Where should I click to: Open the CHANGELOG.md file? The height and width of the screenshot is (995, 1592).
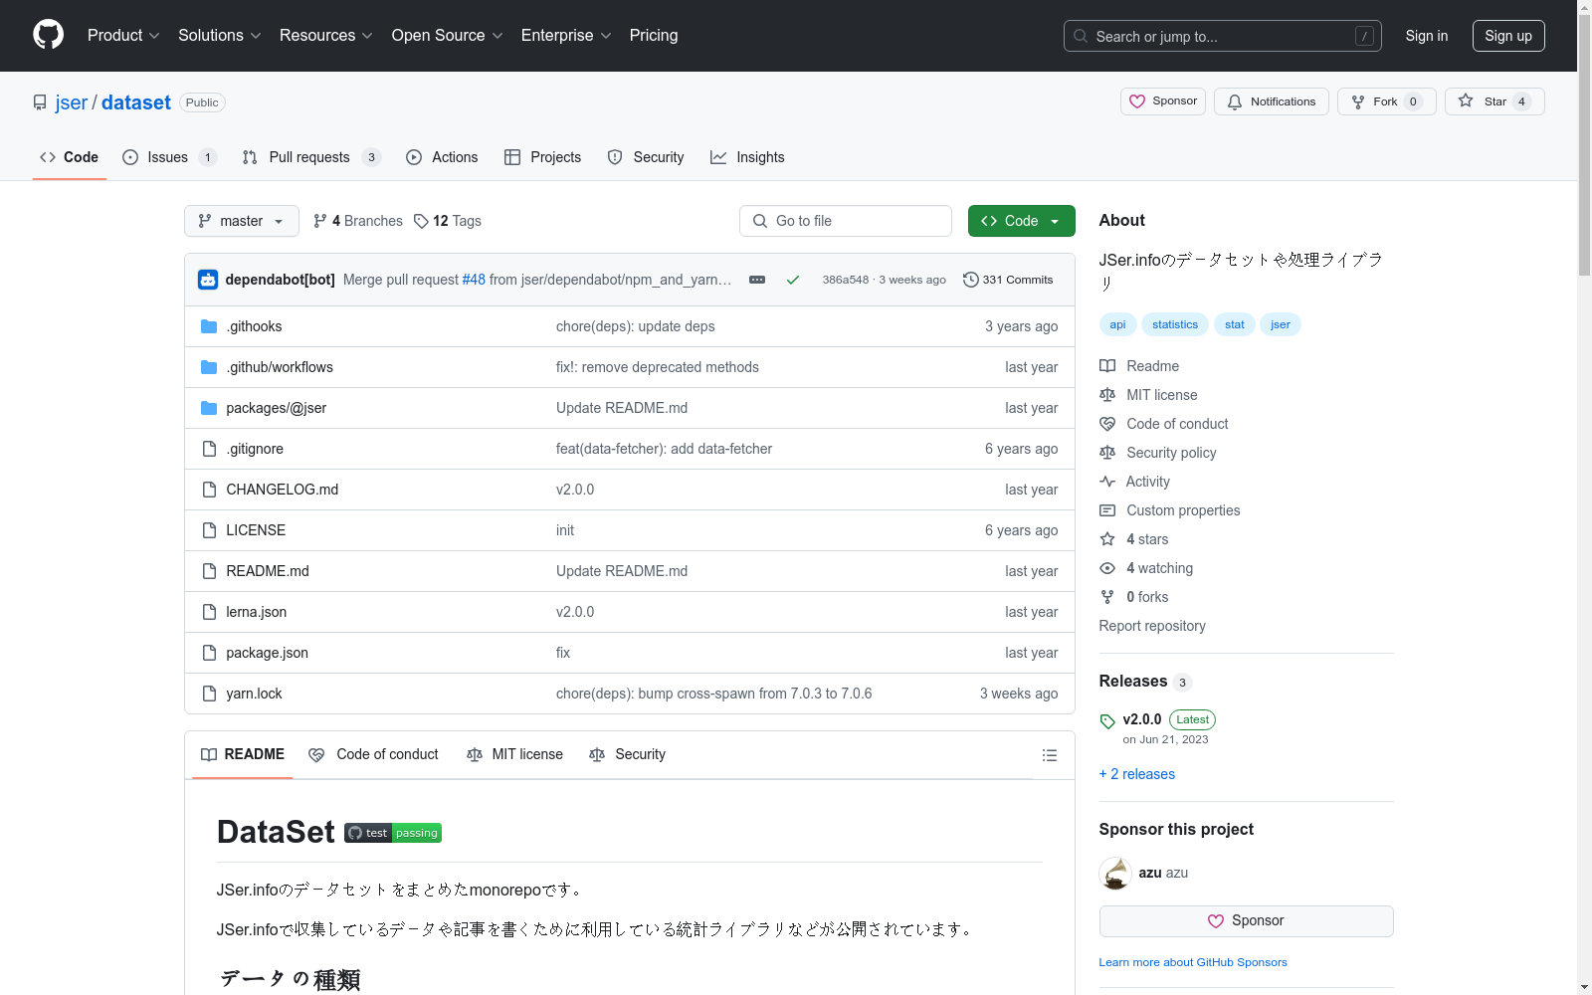pos(282,490)
